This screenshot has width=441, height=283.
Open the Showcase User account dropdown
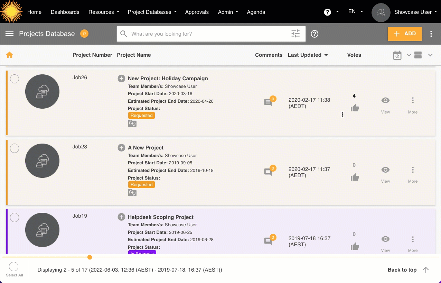[413, 12]
